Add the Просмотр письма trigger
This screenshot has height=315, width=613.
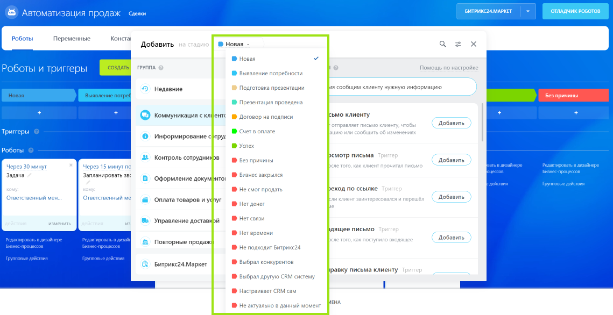pyautogui.click(x=451, y=160)
